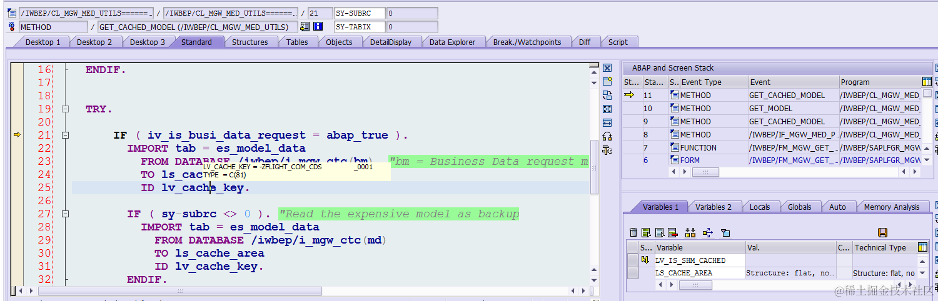This screenshot has width=938, height=301.
Task: Click the full screen tool icon beside the editor
Action: coord(607,109)
